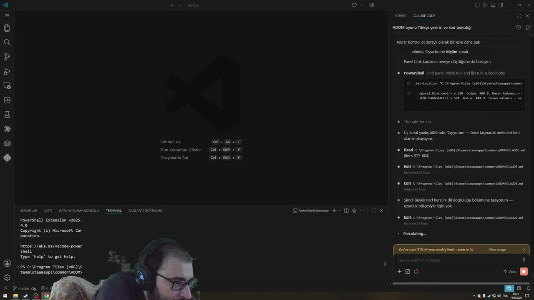
Task: Dismiss the weekly limit warning banner
Action: pyautogui.click(x=524, y=250)
